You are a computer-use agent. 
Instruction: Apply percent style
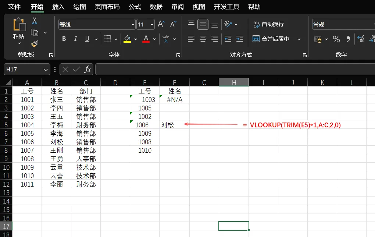tap(336, 39)
